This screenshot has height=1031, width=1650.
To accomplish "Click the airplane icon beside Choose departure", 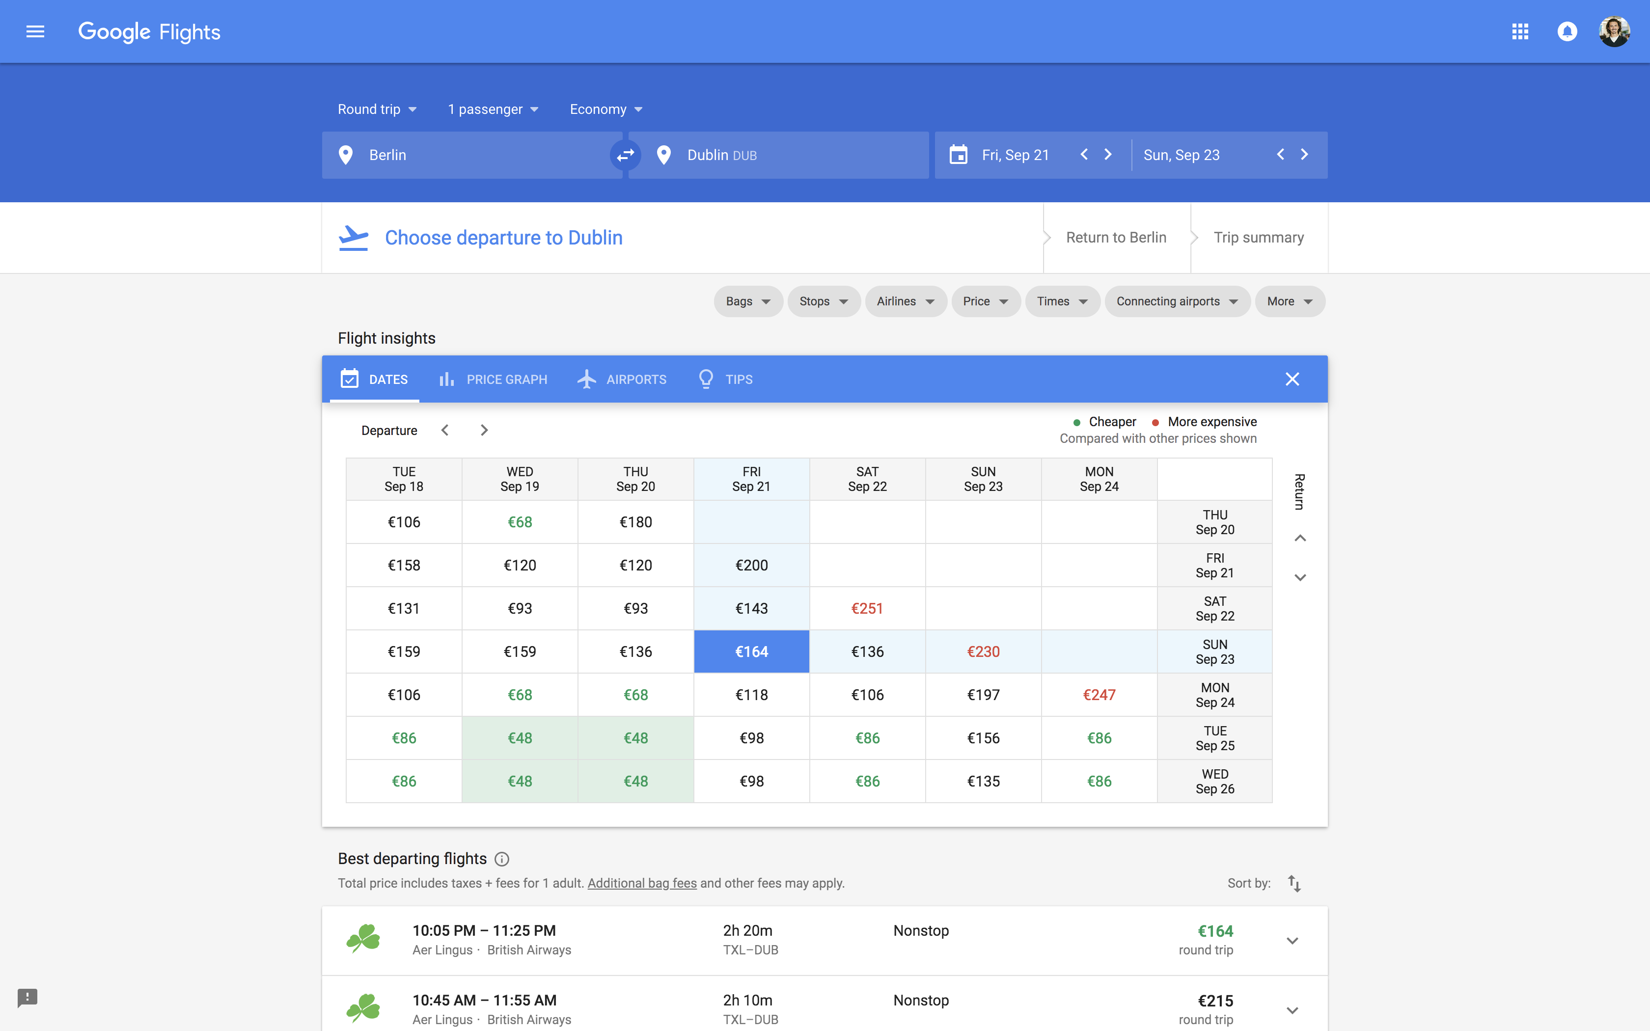I will [x=354, y=237].
